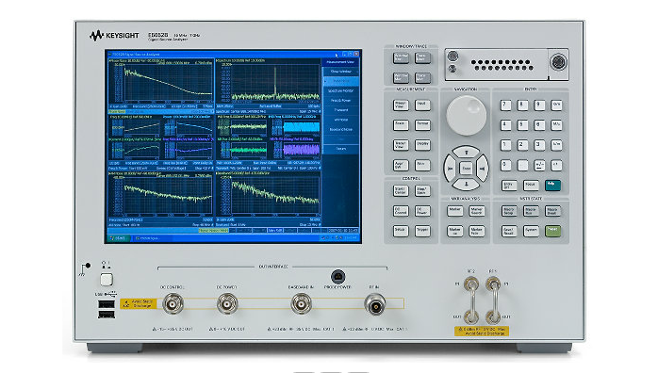This screenshot has height=373, width=658.
Task: Open Windows Start button on instrument display
Action: coord(119,238)
